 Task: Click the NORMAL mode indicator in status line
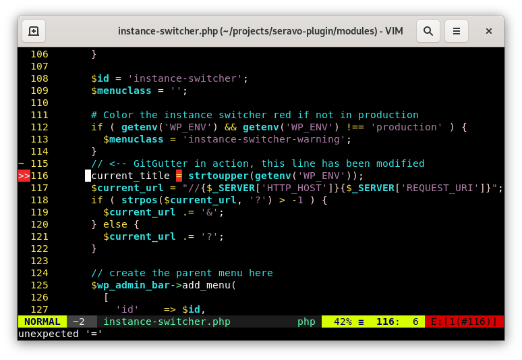pos(42,322)
